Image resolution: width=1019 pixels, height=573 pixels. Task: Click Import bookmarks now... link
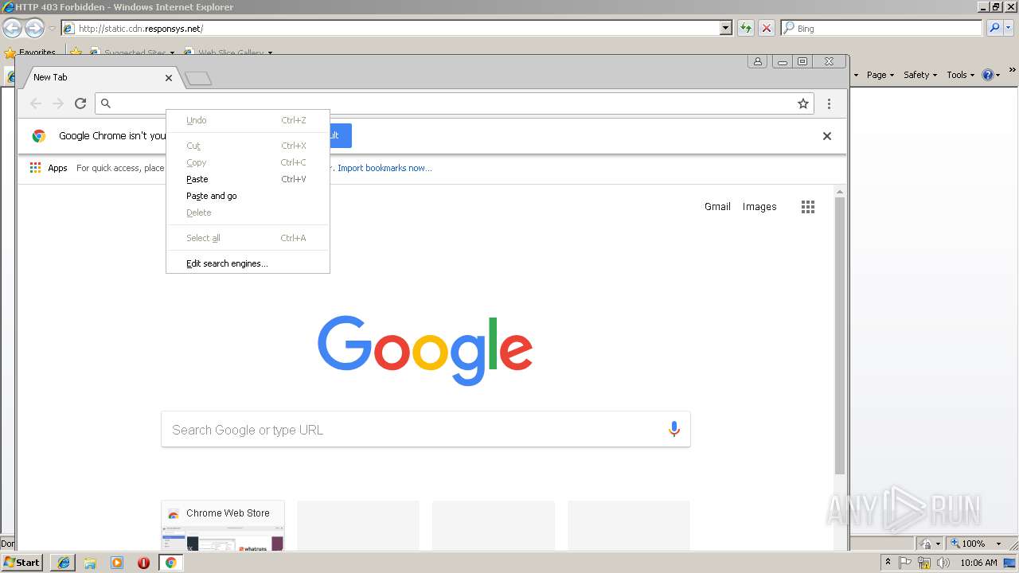[x=385, y=168]
